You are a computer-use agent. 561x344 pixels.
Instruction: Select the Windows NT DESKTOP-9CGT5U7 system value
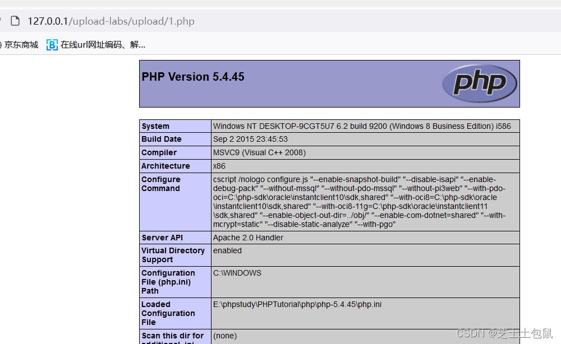point(362,126)
